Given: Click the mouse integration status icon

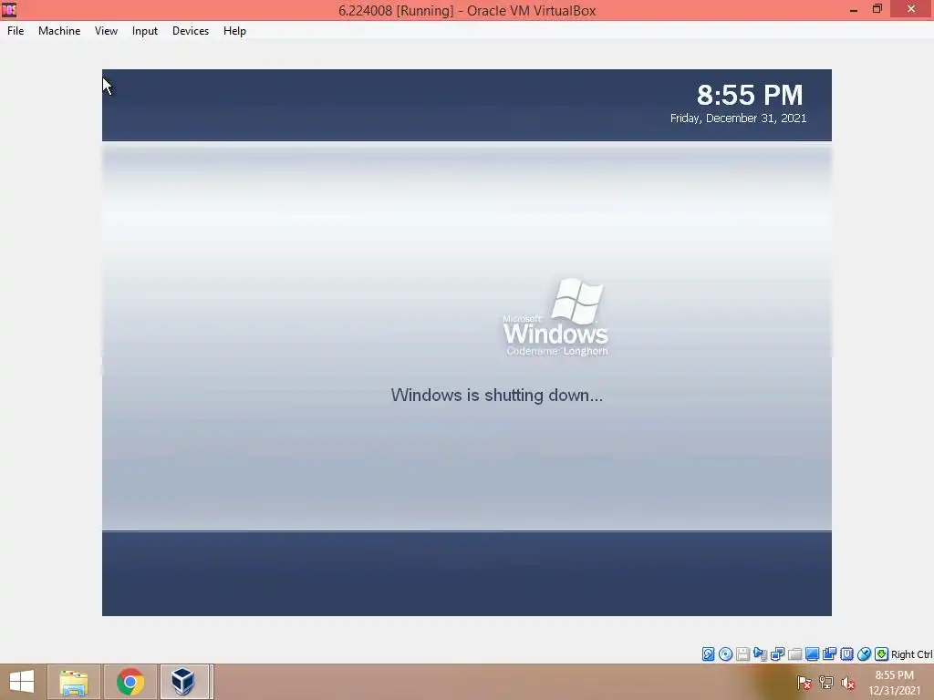Looking at the screenshot, I should pyautogui.click(x=865, y=654).
